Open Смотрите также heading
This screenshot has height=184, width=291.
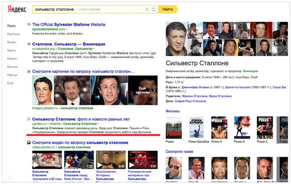pos(179,151)
